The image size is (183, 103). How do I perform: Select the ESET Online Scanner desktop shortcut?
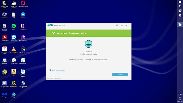pos(23,73)
